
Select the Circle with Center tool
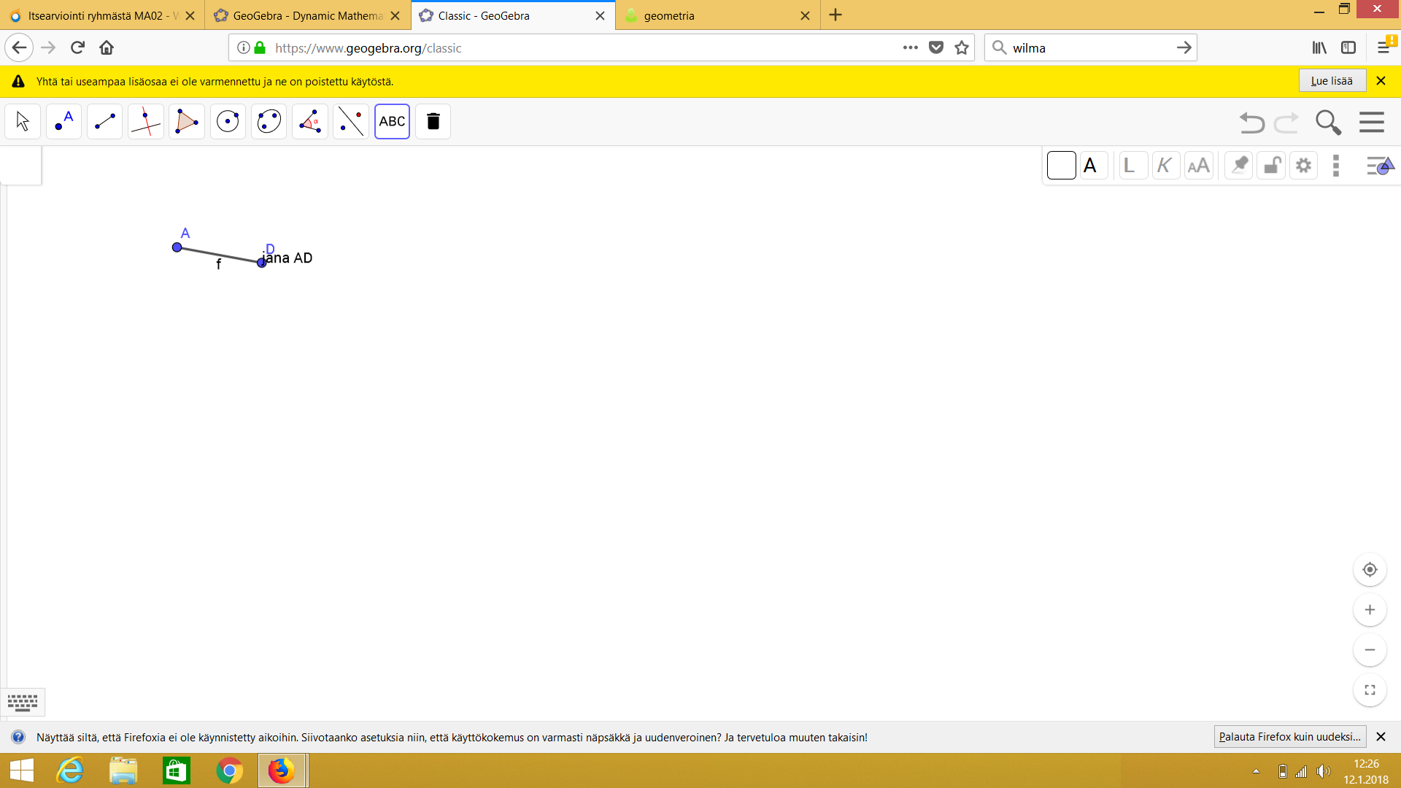click(x=228, y=121)
